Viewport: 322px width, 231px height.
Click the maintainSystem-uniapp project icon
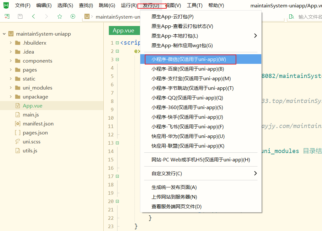pos(11,34)
